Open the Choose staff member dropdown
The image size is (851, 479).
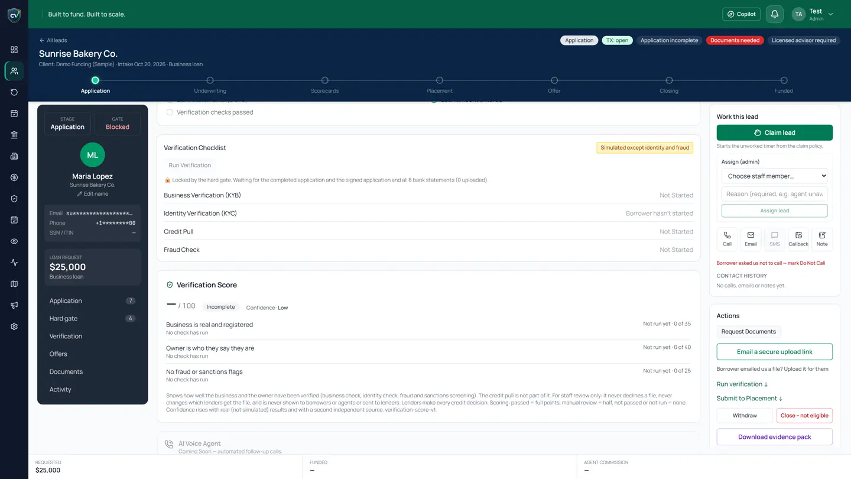click(775, 176)
